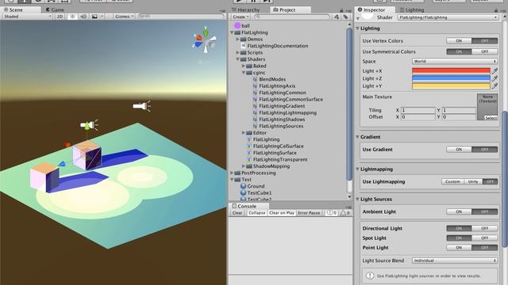Open the Shaded draw mode dropdown

(x=27, y=16)
